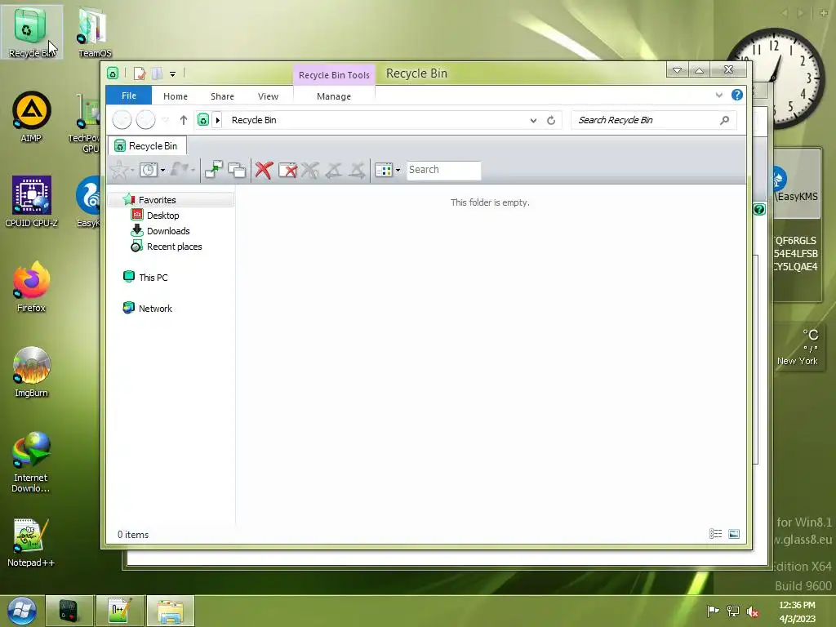Click the 'This folder is empty.' message
This screenshot has width=836, height=627.
490,202
